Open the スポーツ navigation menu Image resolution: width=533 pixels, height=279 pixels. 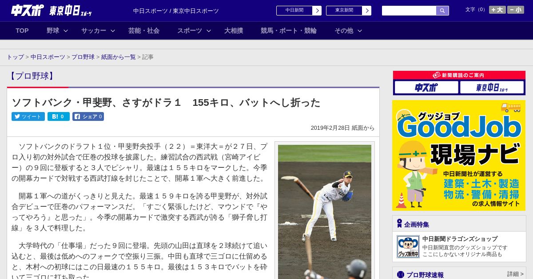(x=190, y=31)
